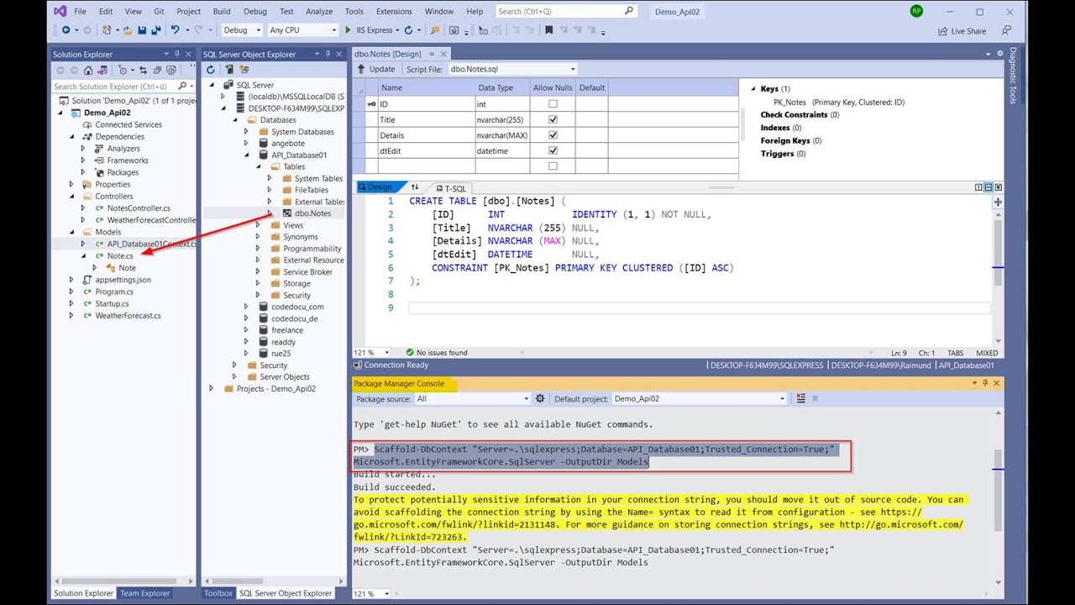The height and width of the screenshot is (605, 1075).
Task: Start the app with IIS Express play button
Action: [x=348, y=30]
